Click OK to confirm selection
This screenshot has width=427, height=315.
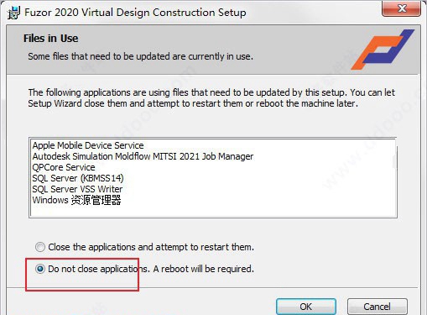click(306, 307)
